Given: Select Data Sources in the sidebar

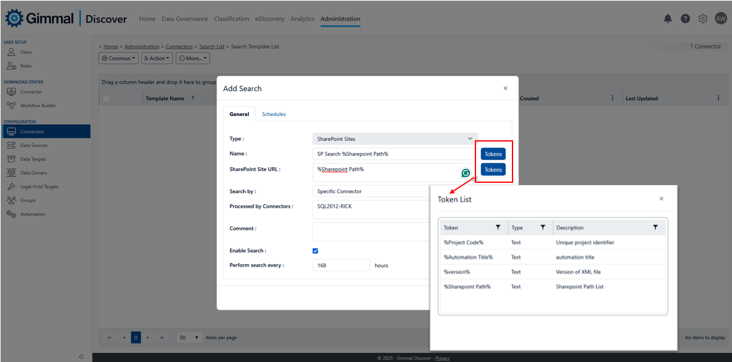Looking at the screenshot, I should point(33,145).
